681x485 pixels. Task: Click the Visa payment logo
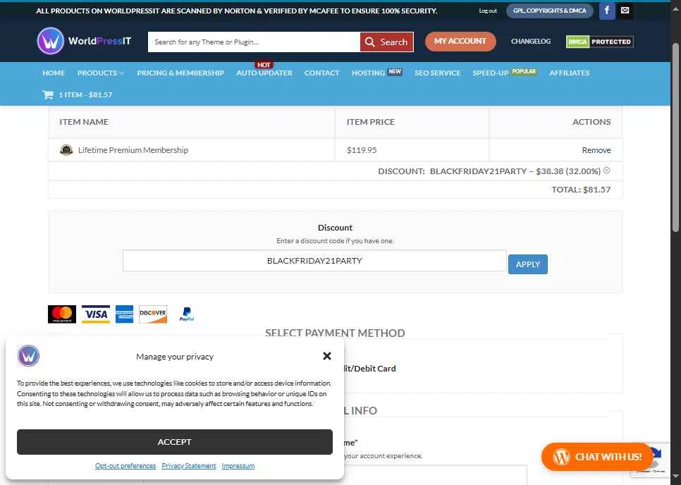[96, 314]
